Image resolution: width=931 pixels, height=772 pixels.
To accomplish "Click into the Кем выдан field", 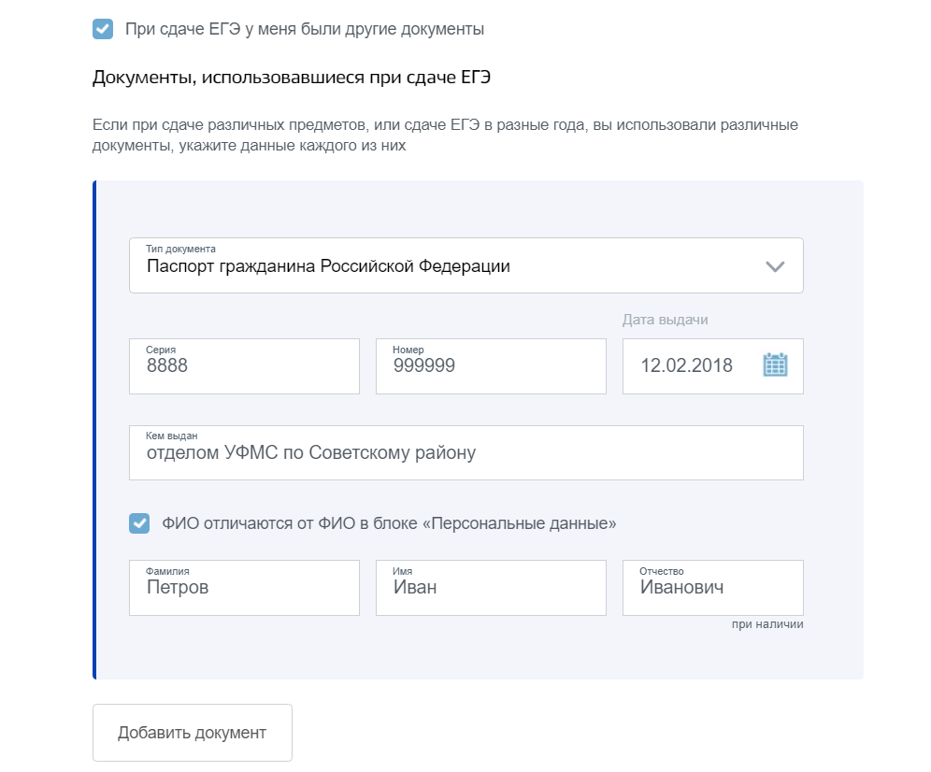I will click(466, 452).
